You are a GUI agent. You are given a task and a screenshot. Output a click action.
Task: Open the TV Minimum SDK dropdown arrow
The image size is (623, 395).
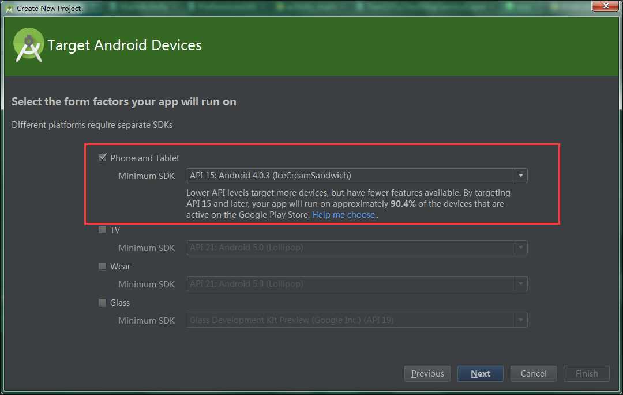pyautogui.click(x=520, y=248)
